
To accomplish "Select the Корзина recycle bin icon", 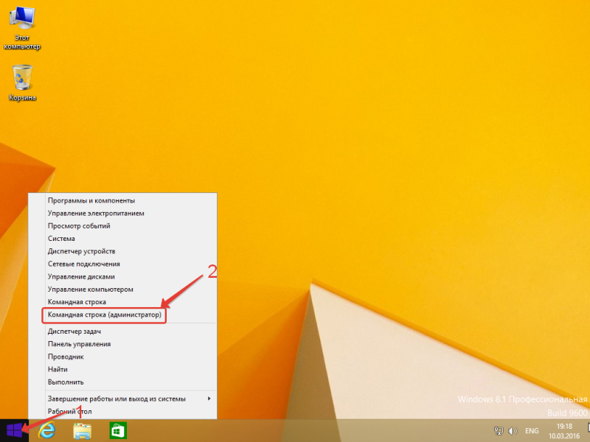I will [x=23, y=81].
